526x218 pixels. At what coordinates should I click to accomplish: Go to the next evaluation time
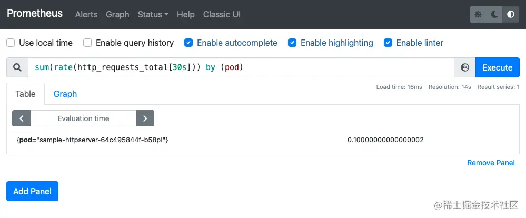tap(145, 118)
